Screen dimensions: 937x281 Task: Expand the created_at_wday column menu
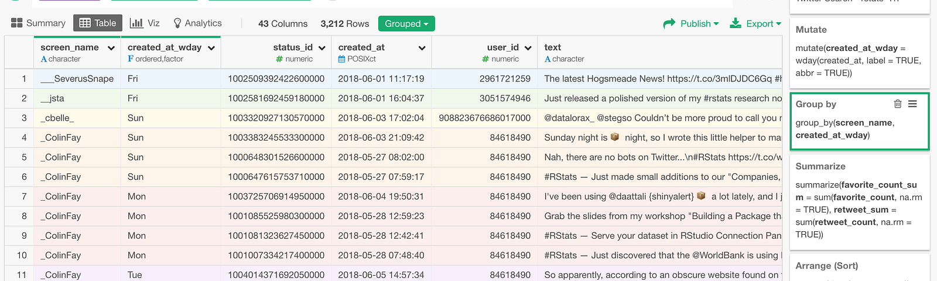[x=211, y=48]
